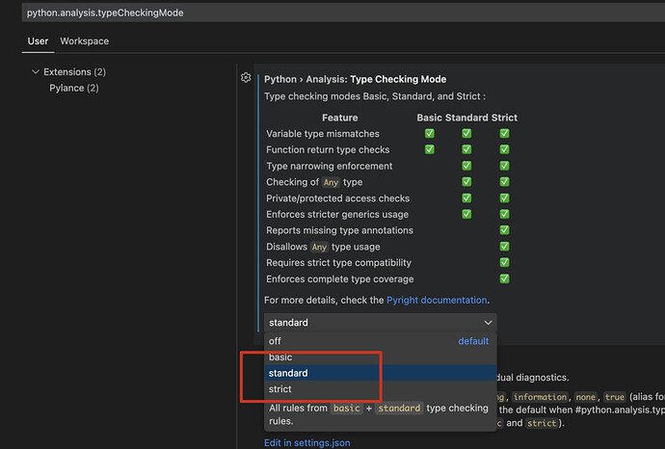This screenshot has height=449, width=665.
Task: Choose 'strict' from the dropdown list
Action: click(280, 389)
